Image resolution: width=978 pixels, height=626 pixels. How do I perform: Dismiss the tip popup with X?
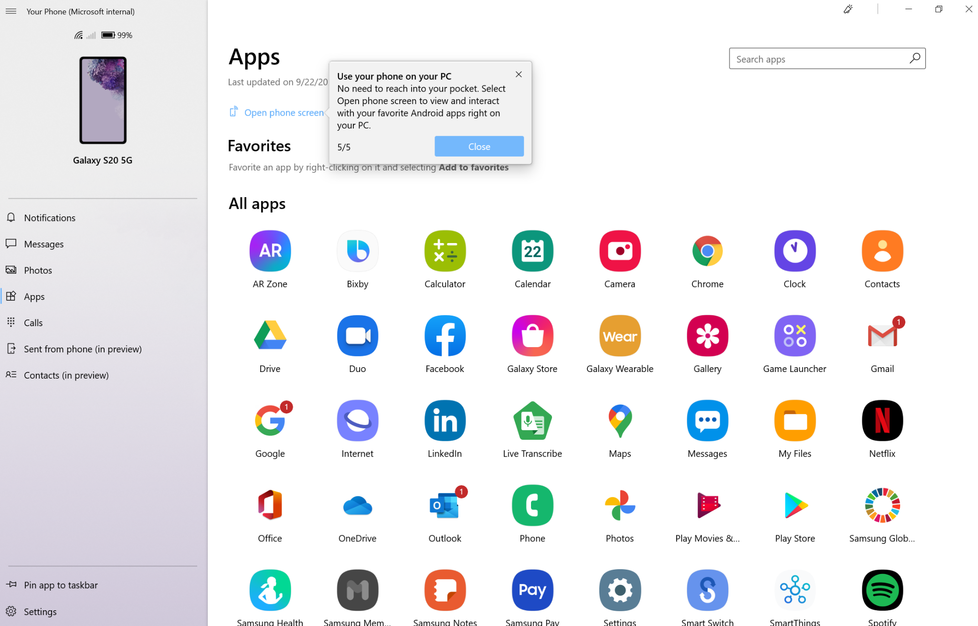519,74
